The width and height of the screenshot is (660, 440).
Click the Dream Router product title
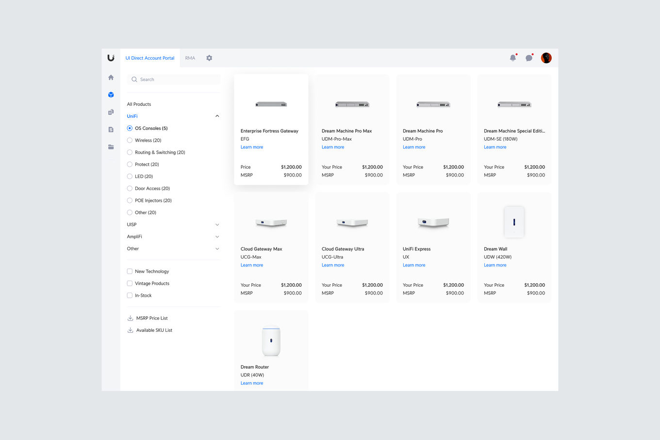255,367
